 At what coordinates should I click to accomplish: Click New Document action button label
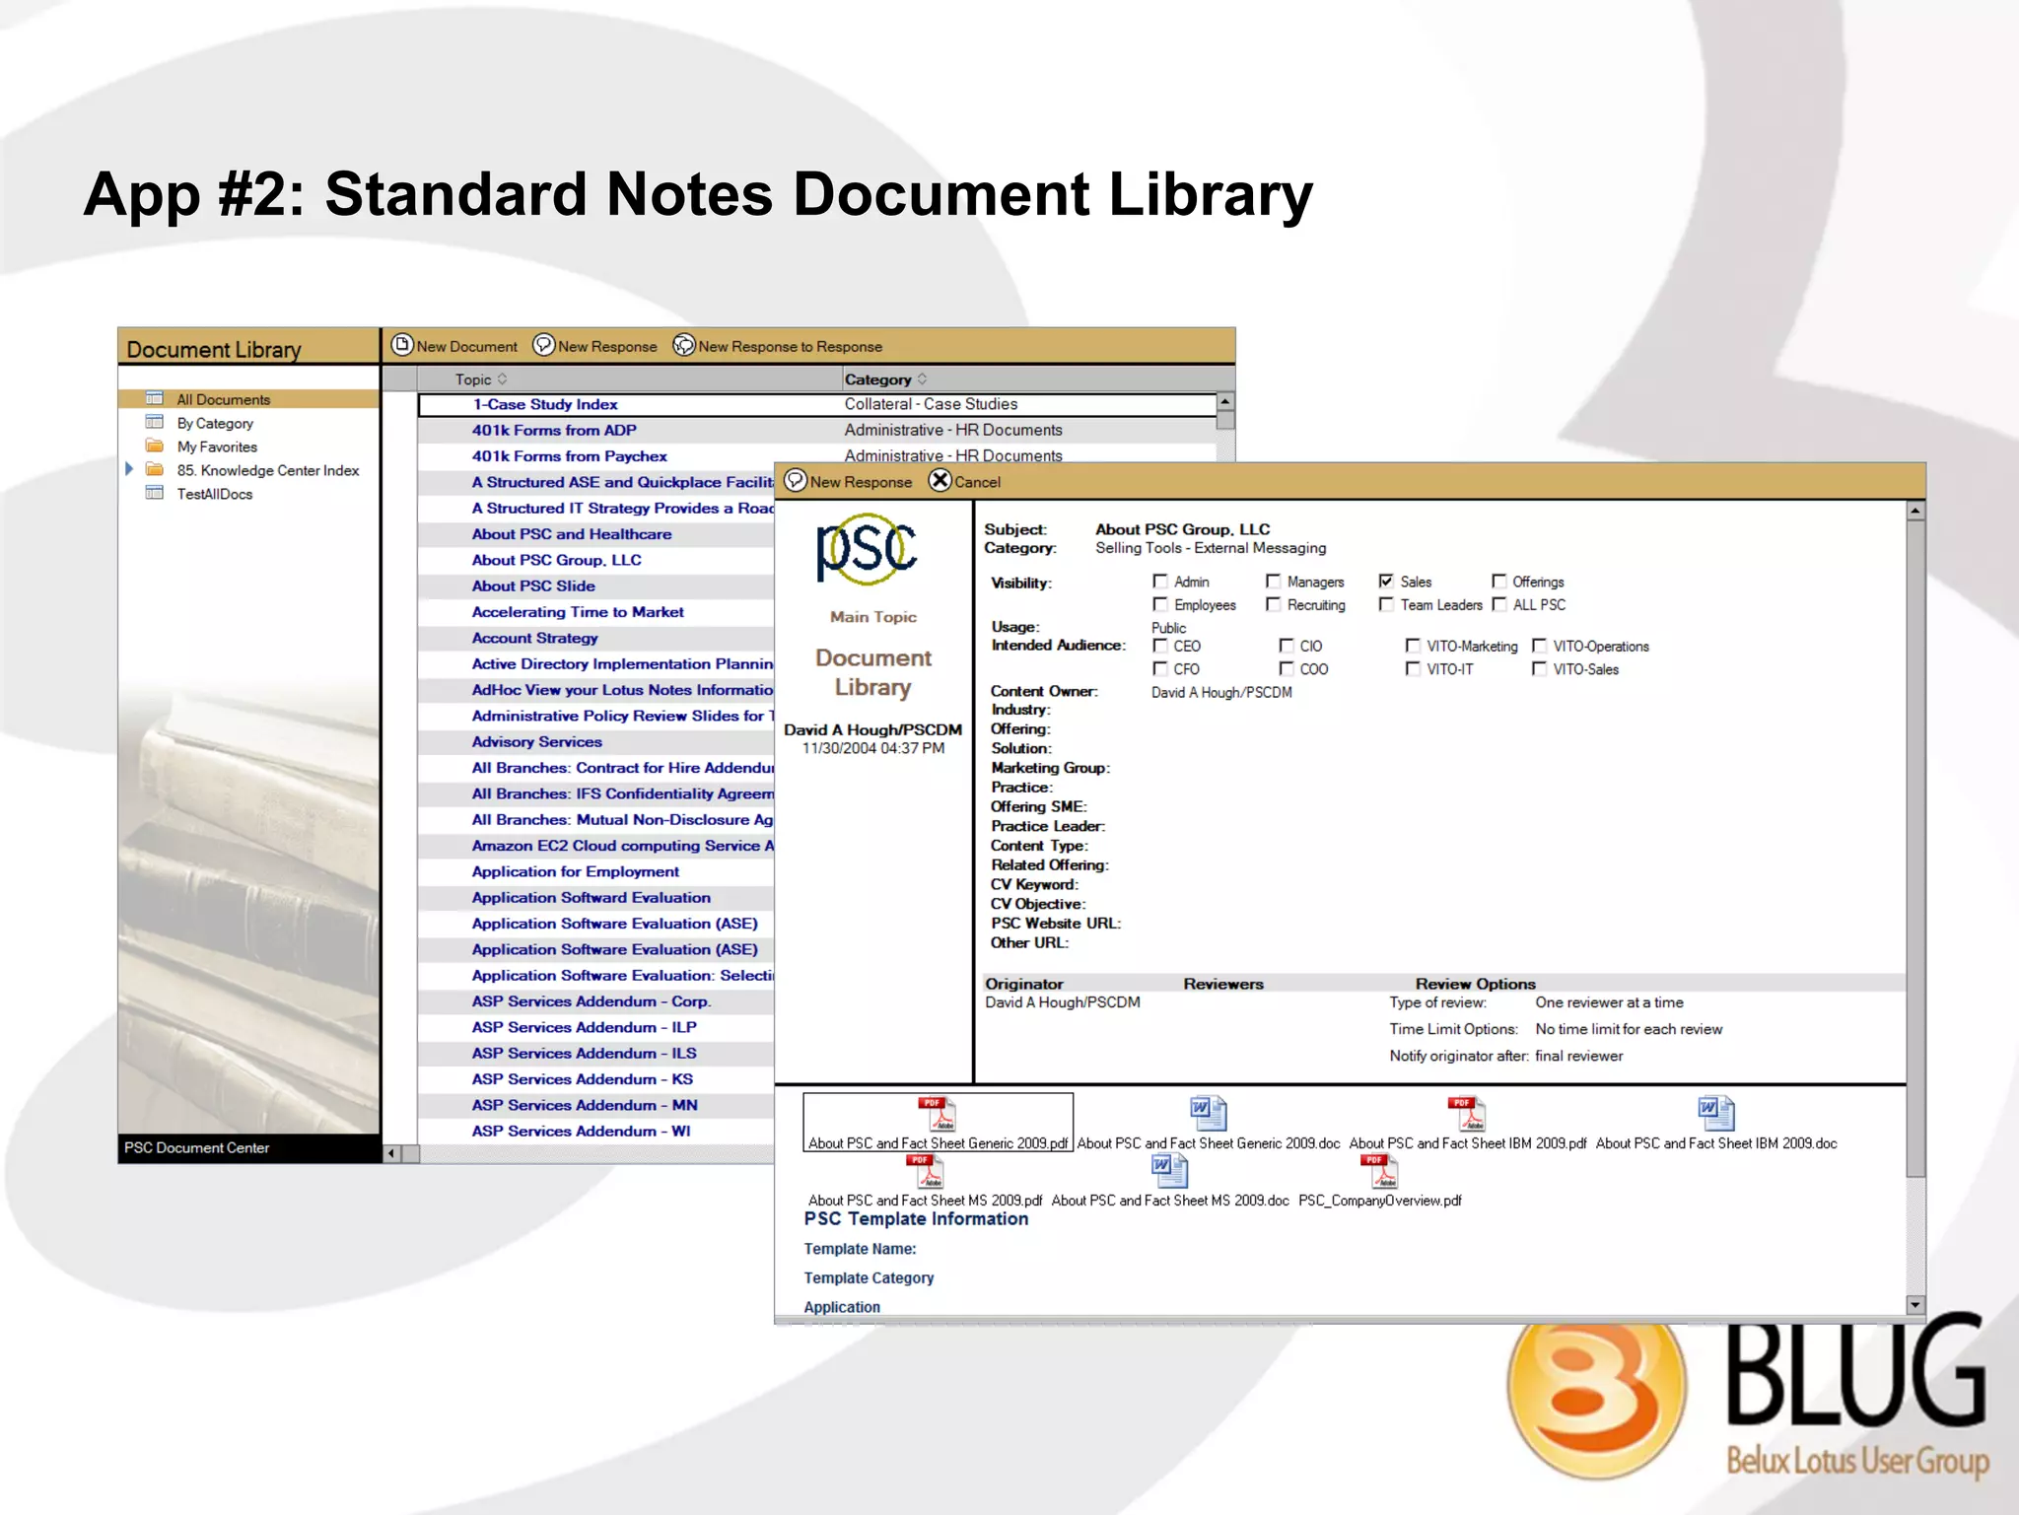(x=466, y=346)
